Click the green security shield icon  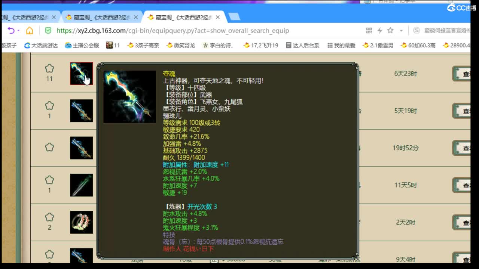[48, 31]
